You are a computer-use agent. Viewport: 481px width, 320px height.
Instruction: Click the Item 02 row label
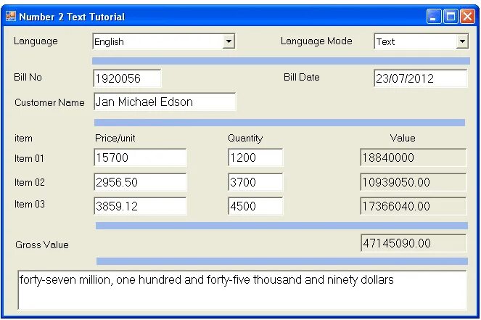(x=30, y=182)
